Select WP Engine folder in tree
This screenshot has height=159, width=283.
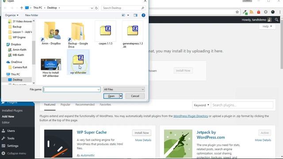click(x=17, y=37)
